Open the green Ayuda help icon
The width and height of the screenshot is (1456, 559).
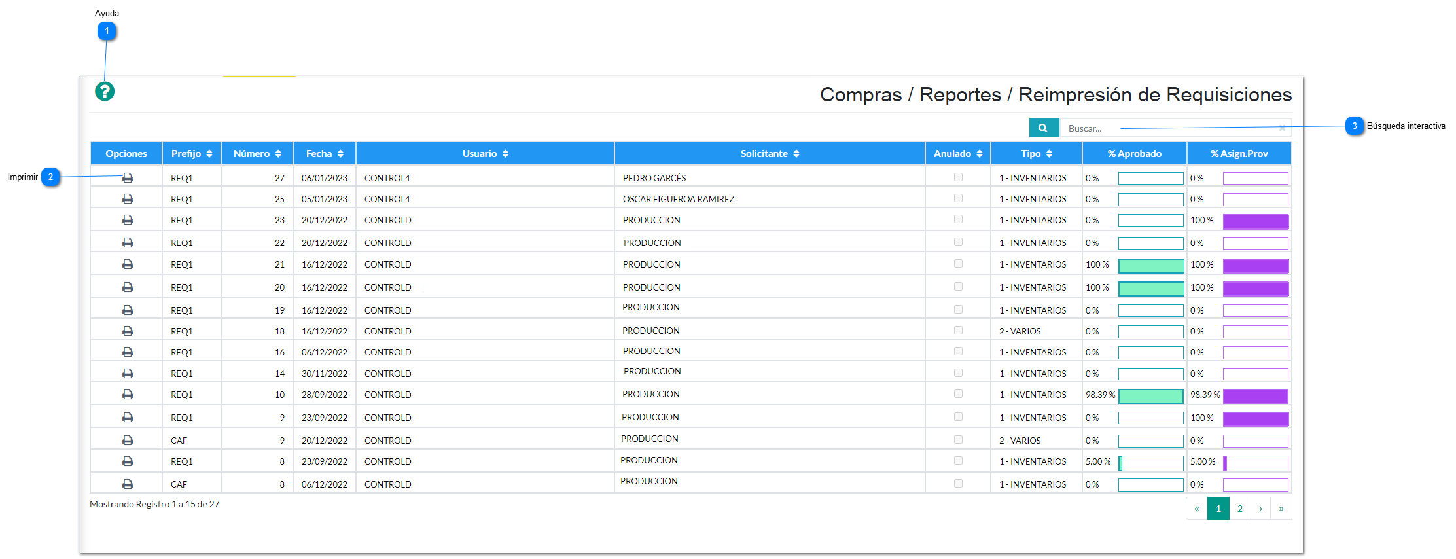pos(105,92)
